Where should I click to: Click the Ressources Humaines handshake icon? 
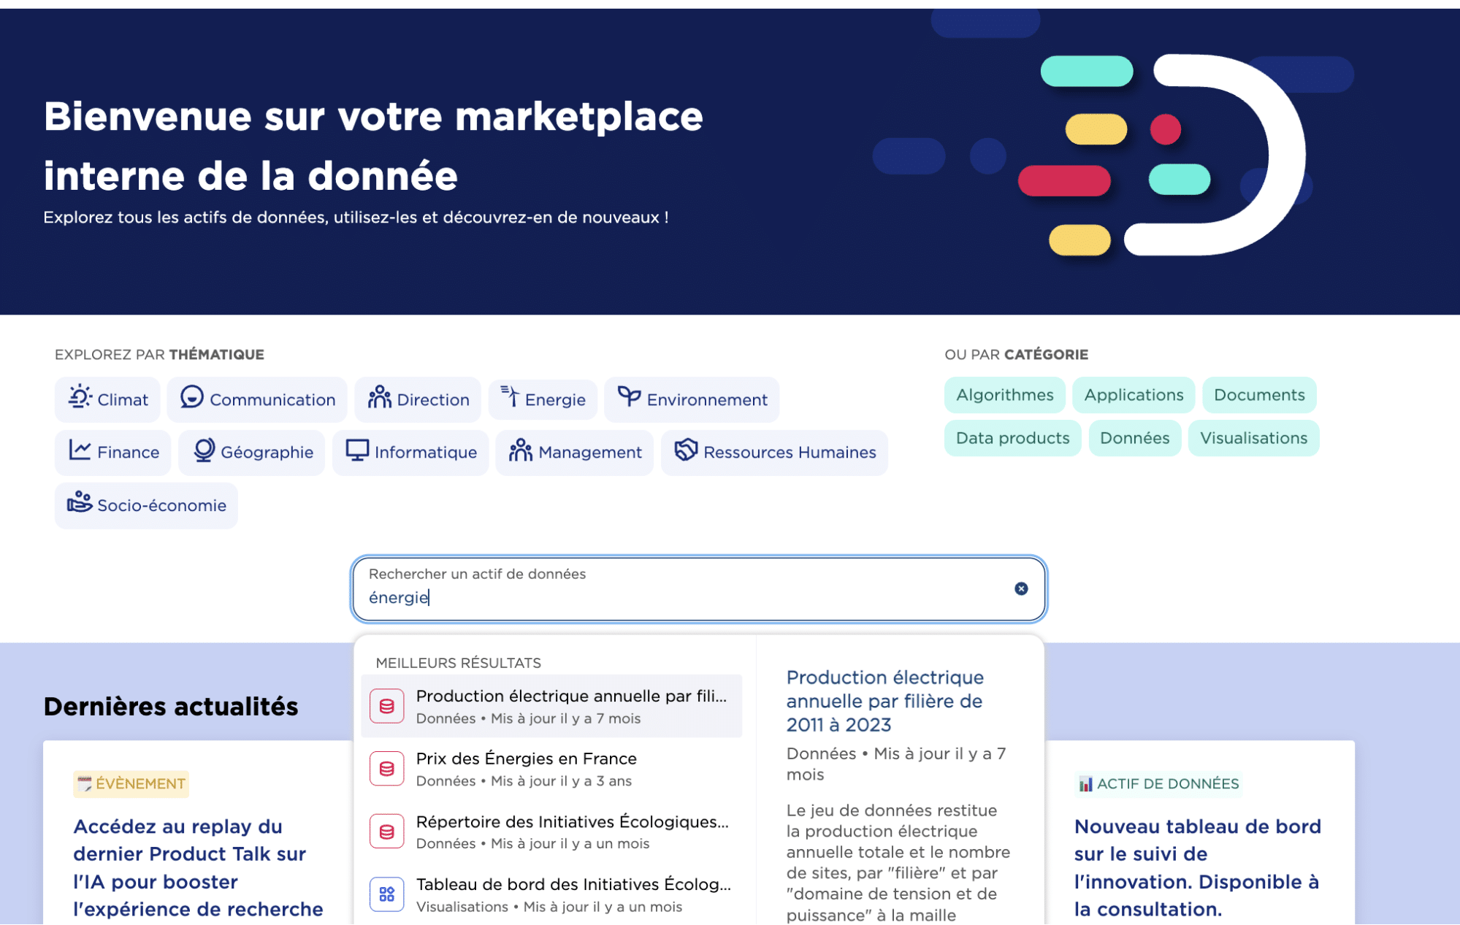point(685,450)
